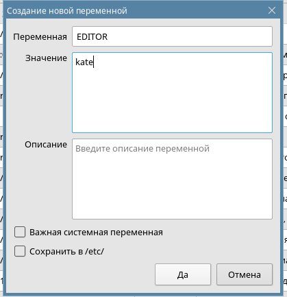
Task: Focus the Описание text area
Action: click(172, 179)
